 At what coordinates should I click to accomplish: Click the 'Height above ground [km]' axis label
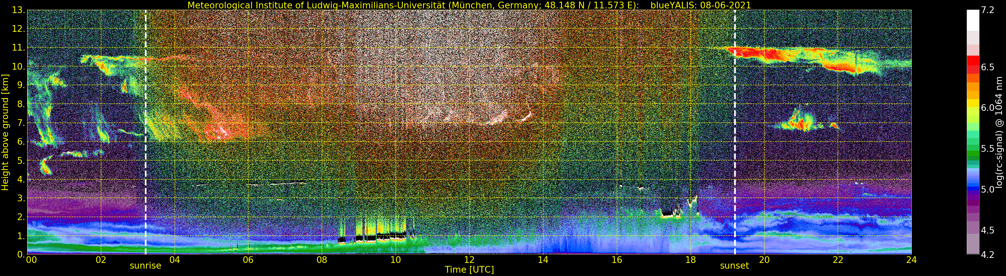(x=5, y=132)
